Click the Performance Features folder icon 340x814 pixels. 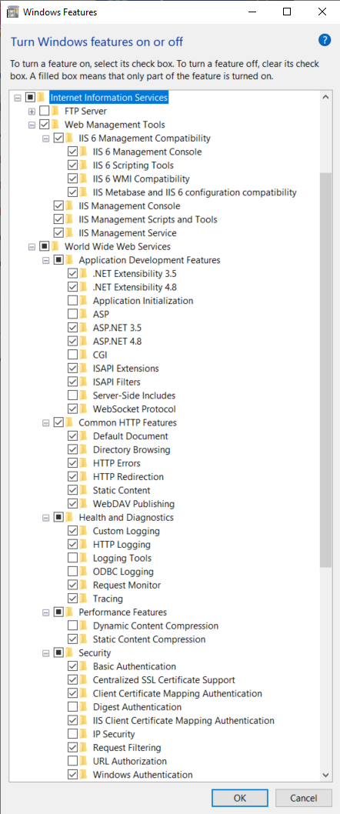point(69,612)
